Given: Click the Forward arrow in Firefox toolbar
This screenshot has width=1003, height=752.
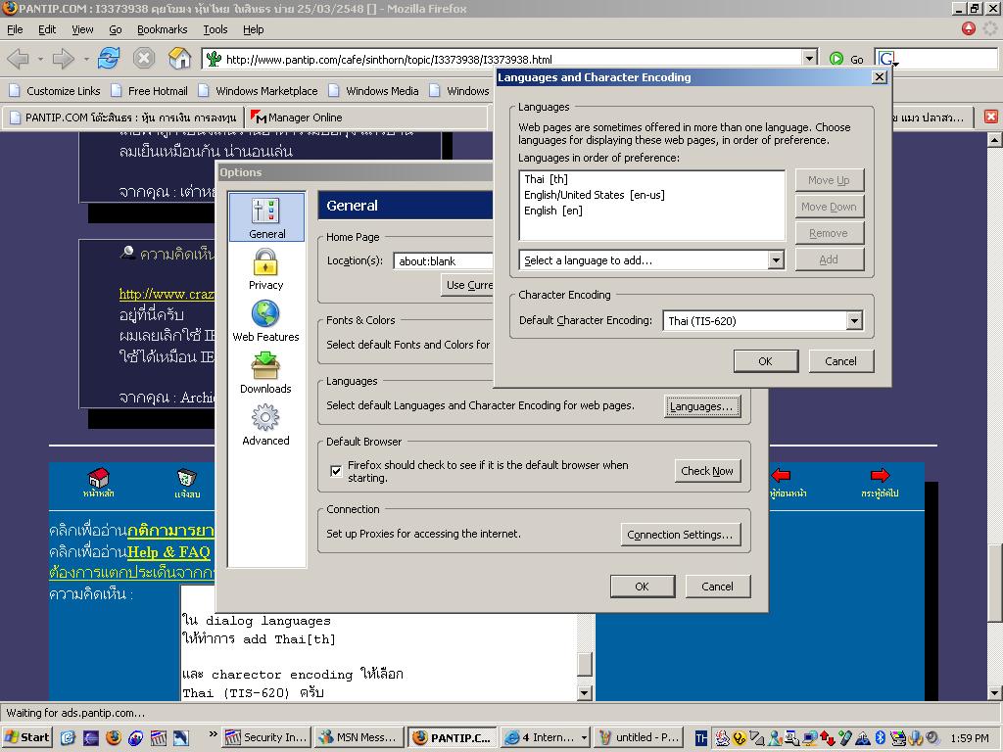Looking at the screenshot, I should pyautogui.click(x=63, y=59).
